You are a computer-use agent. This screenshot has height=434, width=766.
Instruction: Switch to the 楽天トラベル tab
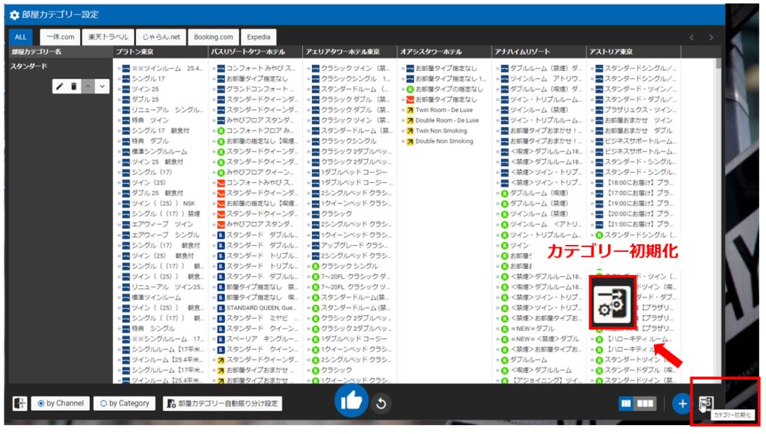[x=108, y=37]
